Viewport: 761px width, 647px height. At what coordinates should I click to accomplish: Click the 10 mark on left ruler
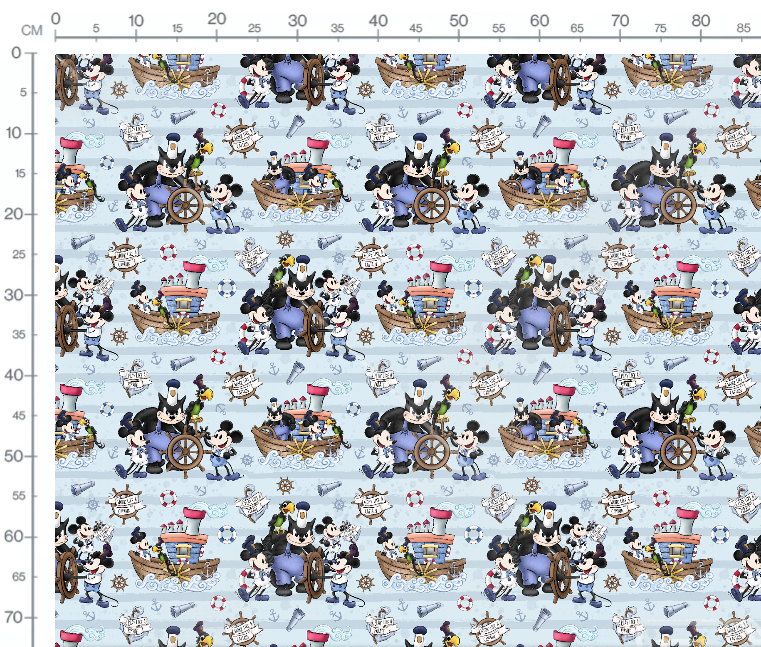pos(13,133)
